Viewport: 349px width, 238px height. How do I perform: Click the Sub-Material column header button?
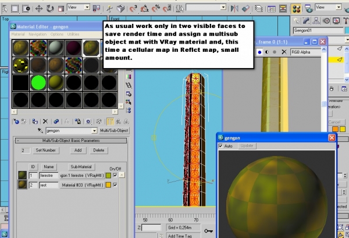(81, 167)
